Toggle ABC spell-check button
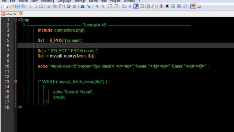Viewport: 234px width, 132px height. click(193, 7)
